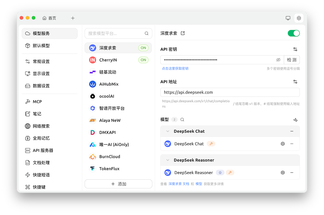Viewport: 324px width, 215px height.
Task: Remove the DeepSeek Reasoner model row
Action: 292,173
